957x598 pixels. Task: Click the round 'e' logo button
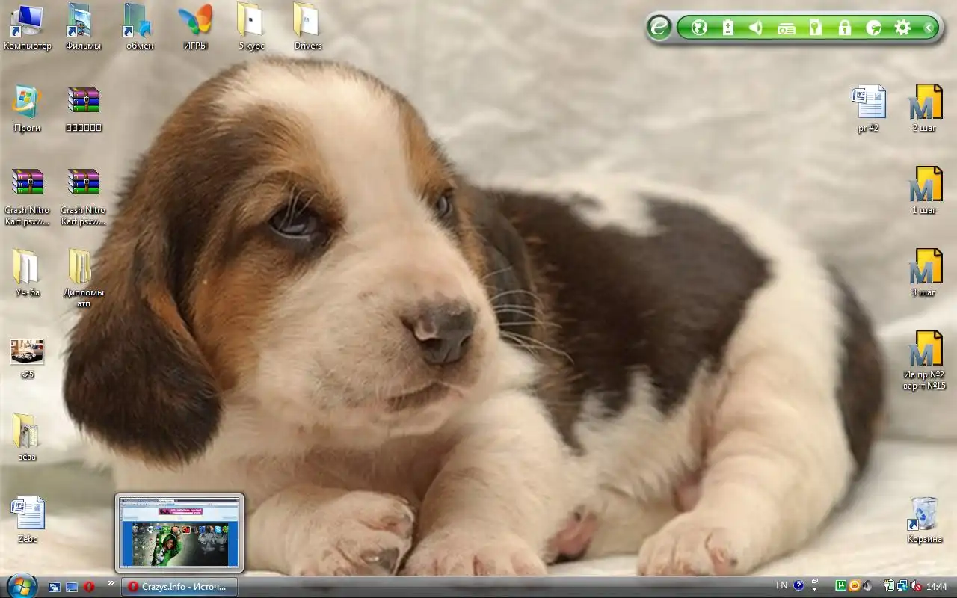[x=659, y=28]
